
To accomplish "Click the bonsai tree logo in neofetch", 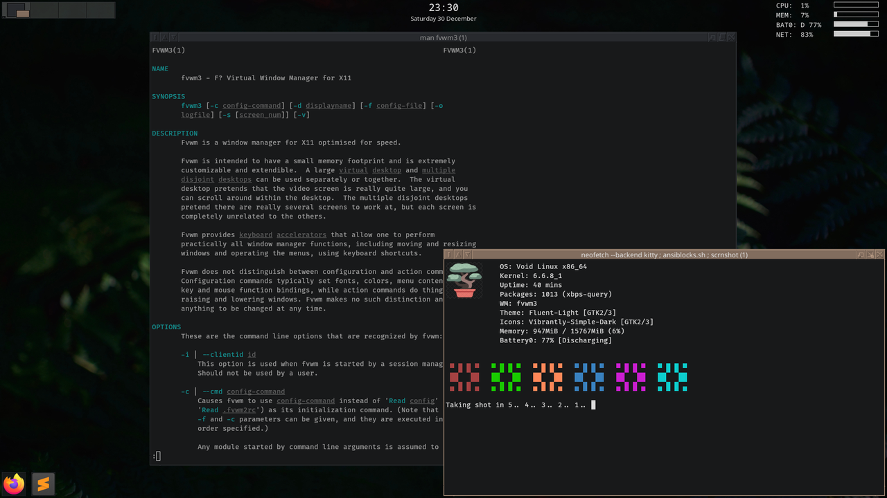I will (464, 280).
